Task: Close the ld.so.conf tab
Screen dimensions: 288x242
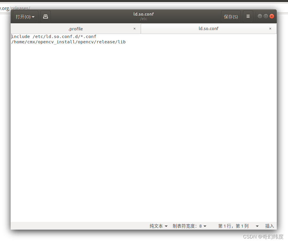Action: pos(270,29)
